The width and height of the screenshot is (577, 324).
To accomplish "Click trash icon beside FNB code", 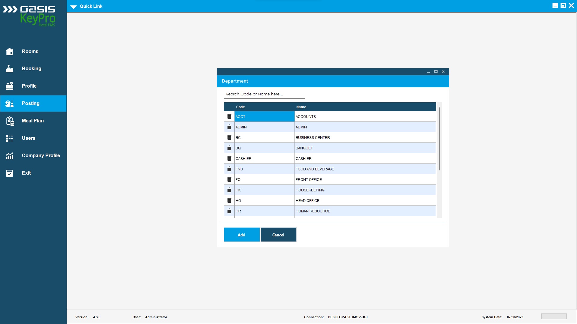I will (229, 169).
